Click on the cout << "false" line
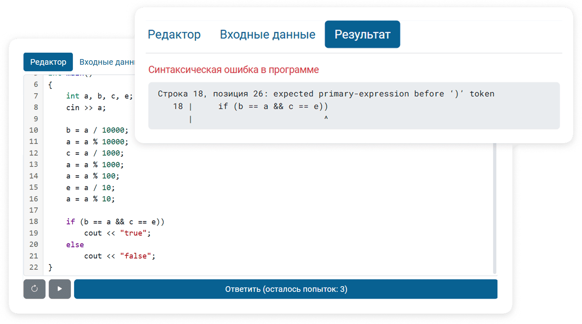This screenshot has height=324, width=582. point(119,256)
